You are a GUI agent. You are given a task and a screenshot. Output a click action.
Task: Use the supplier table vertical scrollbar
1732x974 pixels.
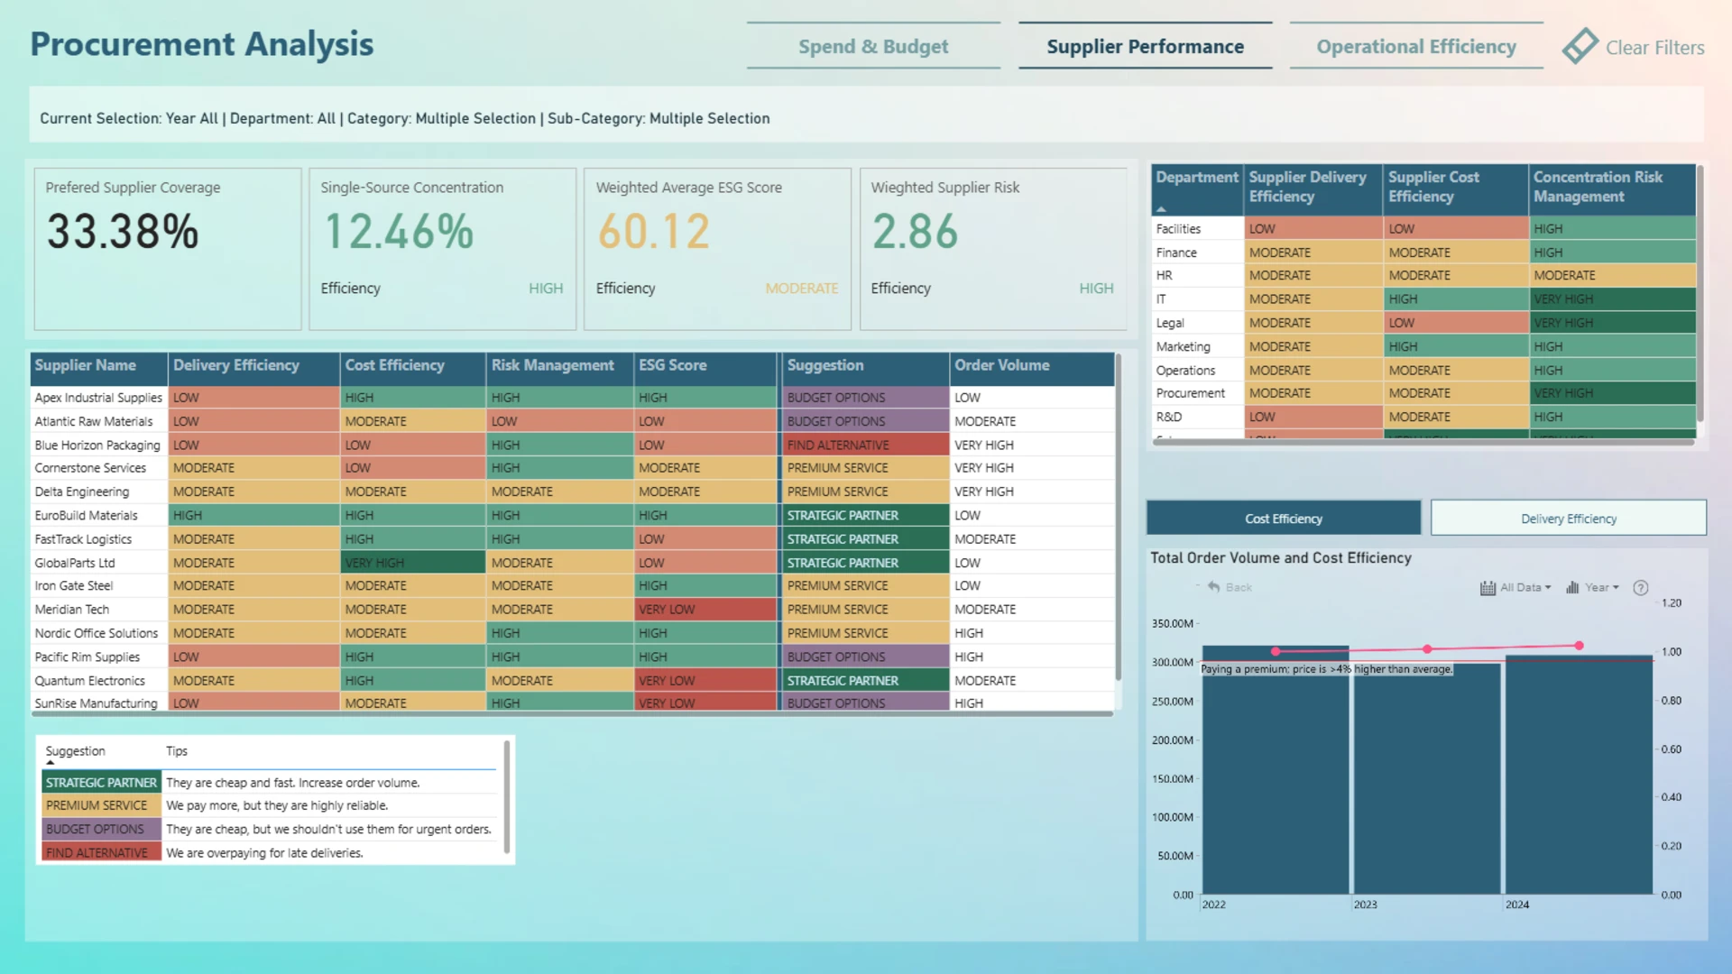(x=1119, y=517)
